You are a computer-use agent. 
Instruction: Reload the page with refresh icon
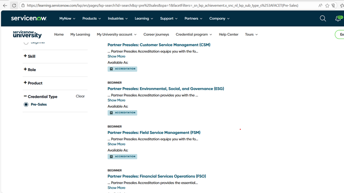click(14, 6)
